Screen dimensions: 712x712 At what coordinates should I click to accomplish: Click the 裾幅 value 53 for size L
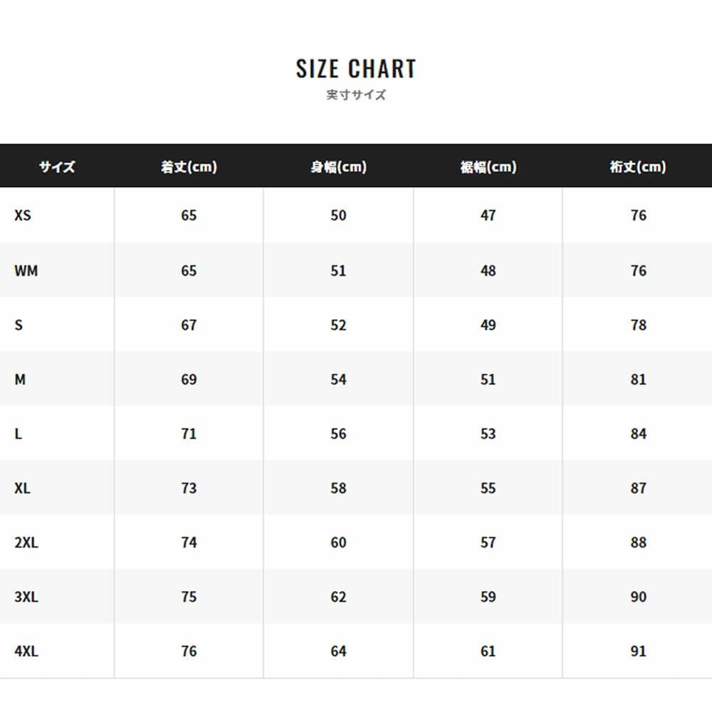tap(488, 434)
